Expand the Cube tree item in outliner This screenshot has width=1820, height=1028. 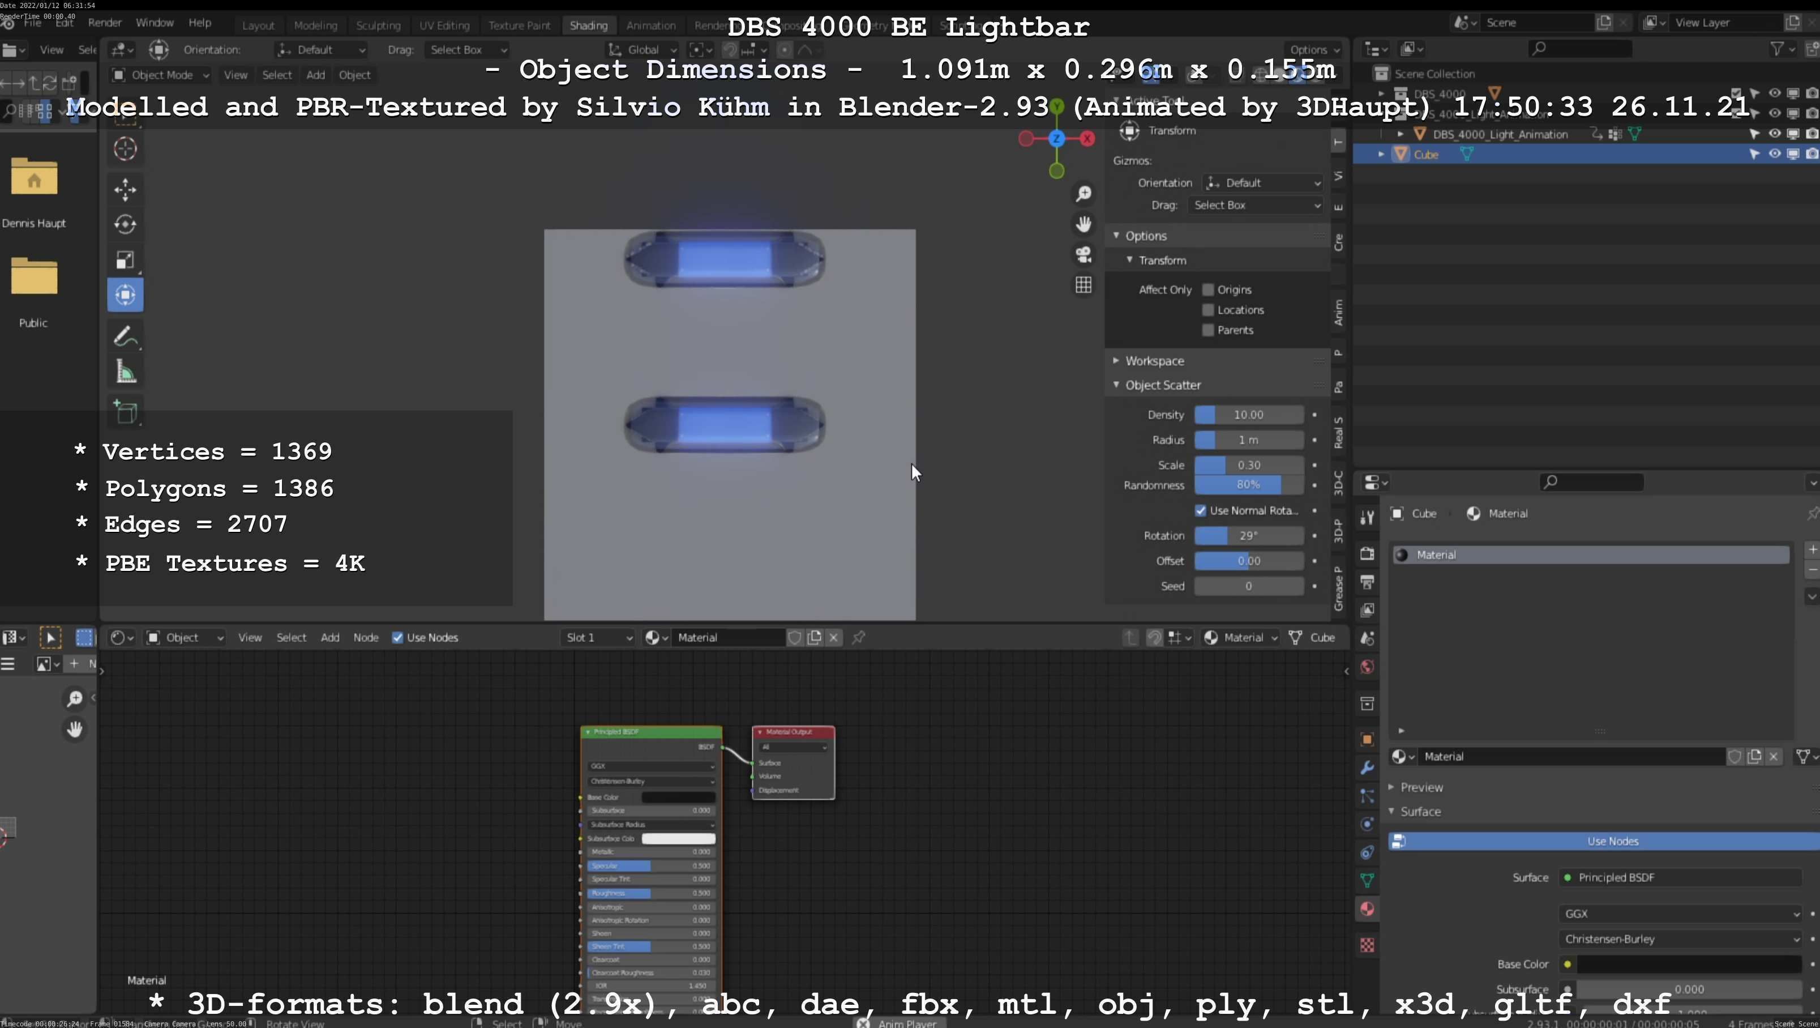[x=1381, y=154]
